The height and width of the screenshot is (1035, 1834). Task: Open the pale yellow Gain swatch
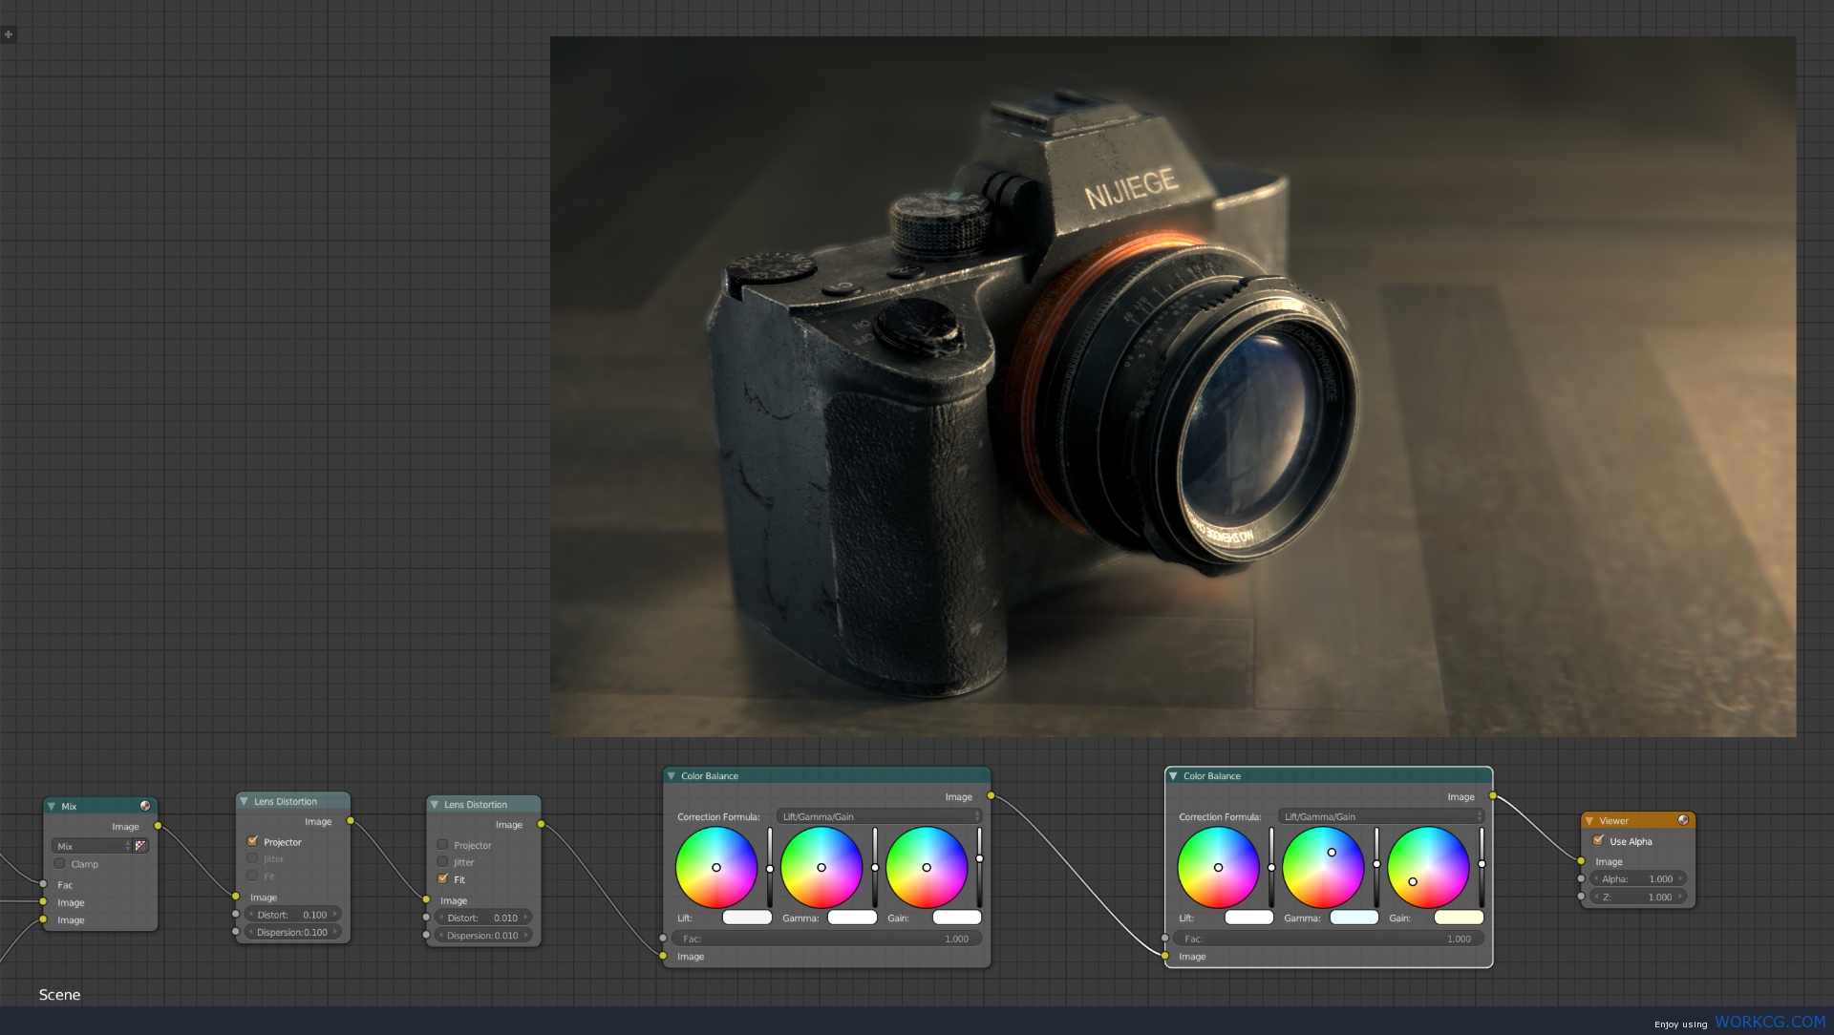(x=1460, y=918)
